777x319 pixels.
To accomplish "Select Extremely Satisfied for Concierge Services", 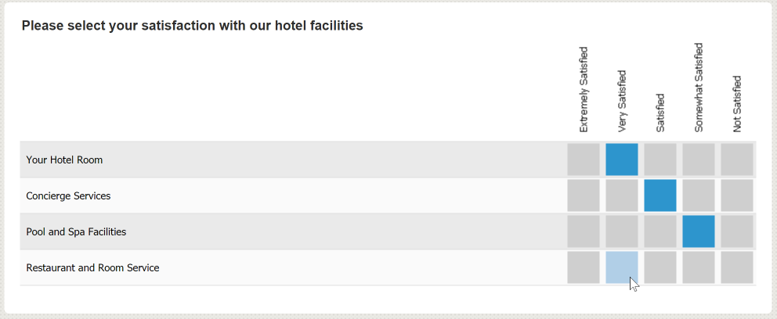I will point(584,195).
